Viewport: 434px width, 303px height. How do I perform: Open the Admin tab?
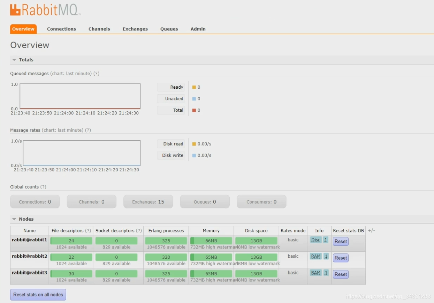(198, 29)
